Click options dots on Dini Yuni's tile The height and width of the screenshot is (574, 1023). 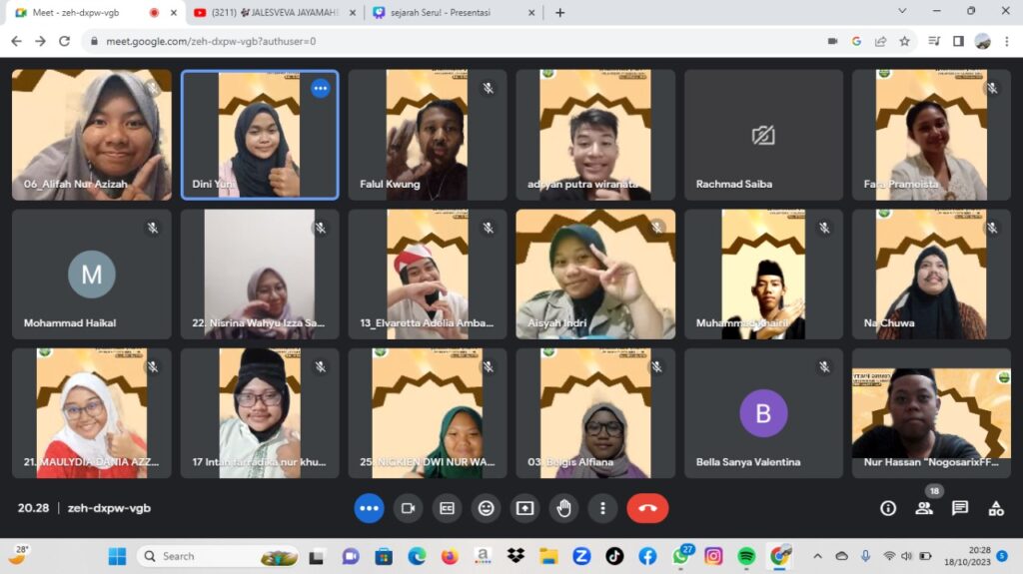point(320,88)
